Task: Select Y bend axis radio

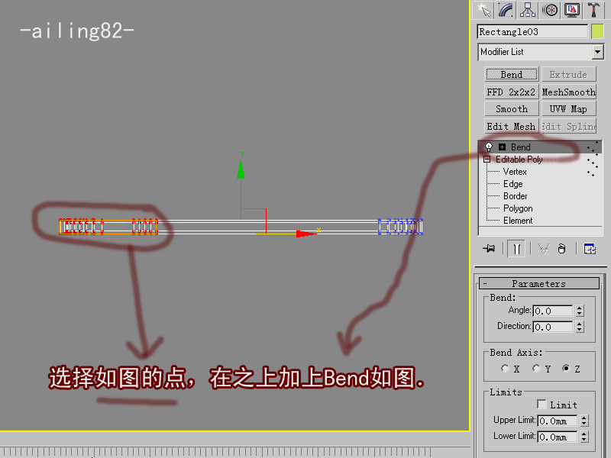Action: point(537,368)
